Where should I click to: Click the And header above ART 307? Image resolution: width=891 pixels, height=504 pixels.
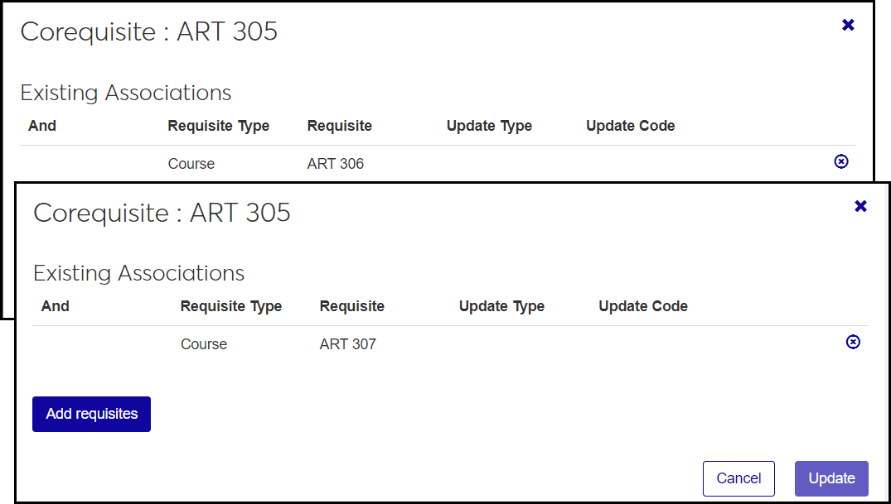pos(56,306)
